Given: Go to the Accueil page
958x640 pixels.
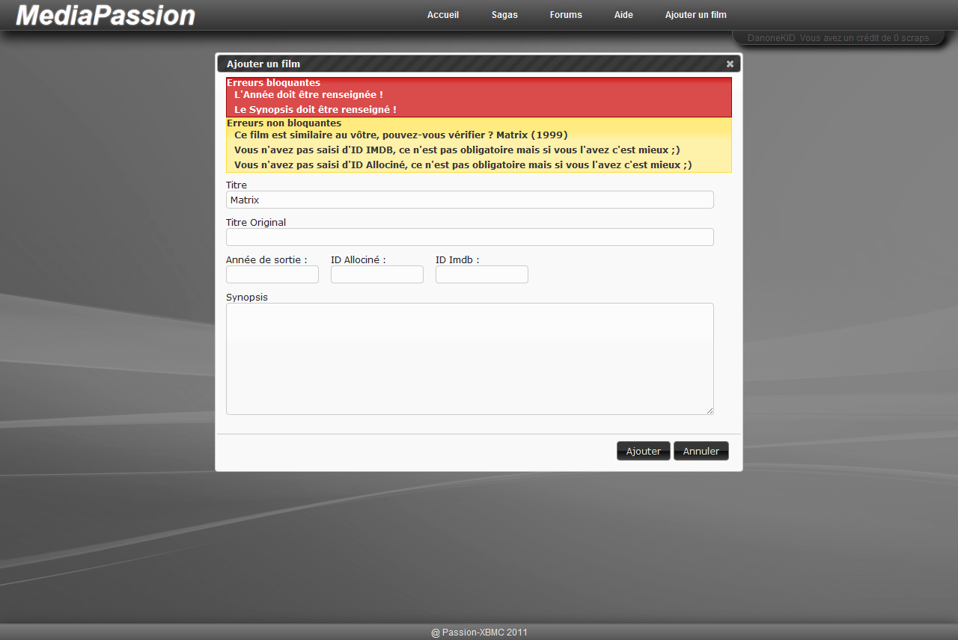Looking at the screenshot, I should [x=443, y=15].
